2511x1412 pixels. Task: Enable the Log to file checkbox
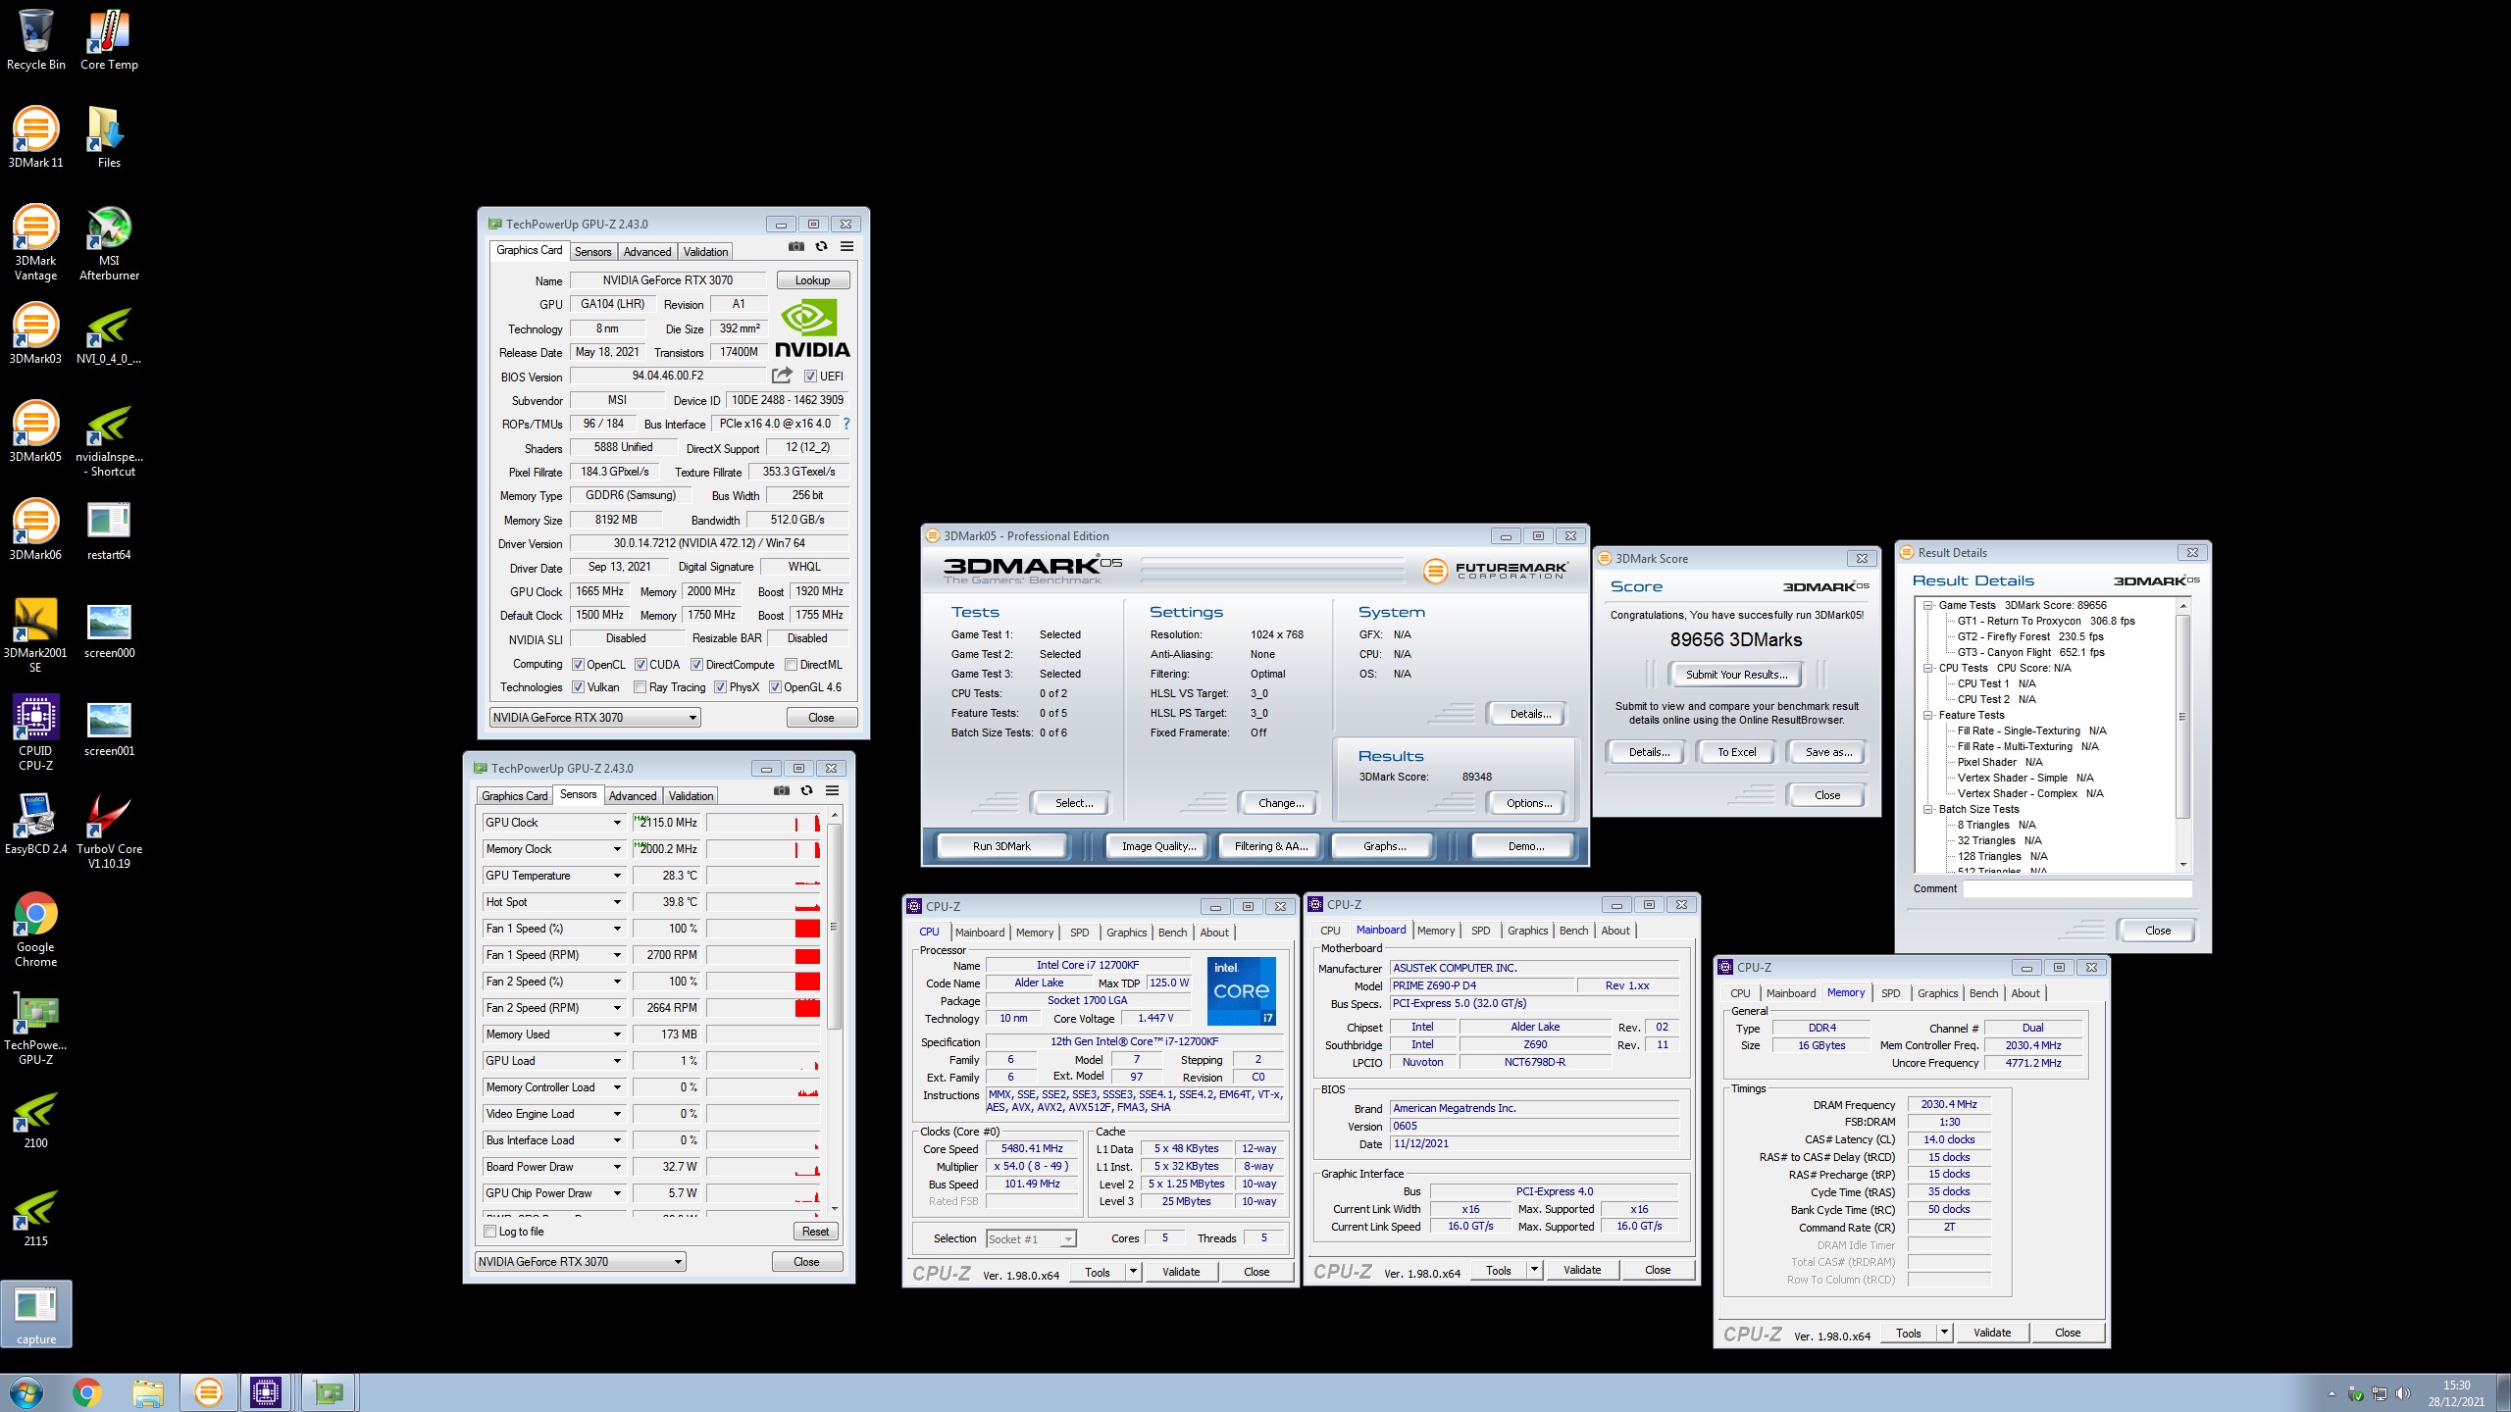pyautogui.click(x=490, y=1232)
